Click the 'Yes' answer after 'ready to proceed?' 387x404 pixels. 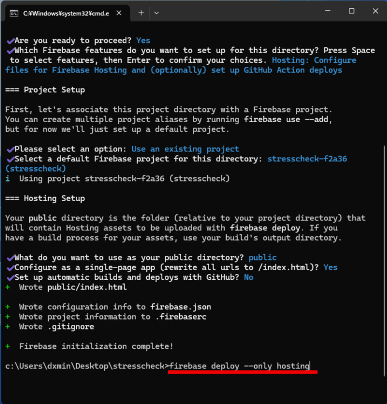143,41
